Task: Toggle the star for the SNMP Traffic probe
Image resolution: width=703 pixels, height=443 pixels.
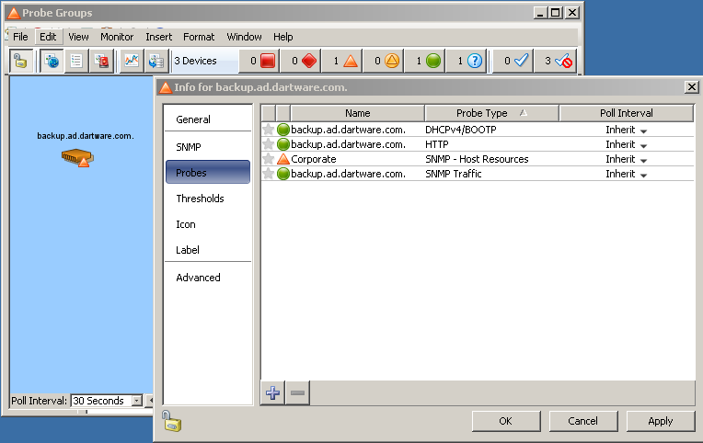Action: 269,174
